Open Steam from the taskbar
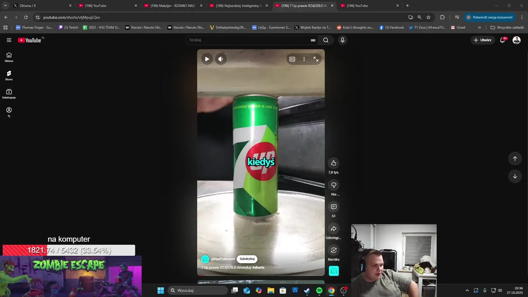This screenshot has width=528, height=297. [307, 290]
